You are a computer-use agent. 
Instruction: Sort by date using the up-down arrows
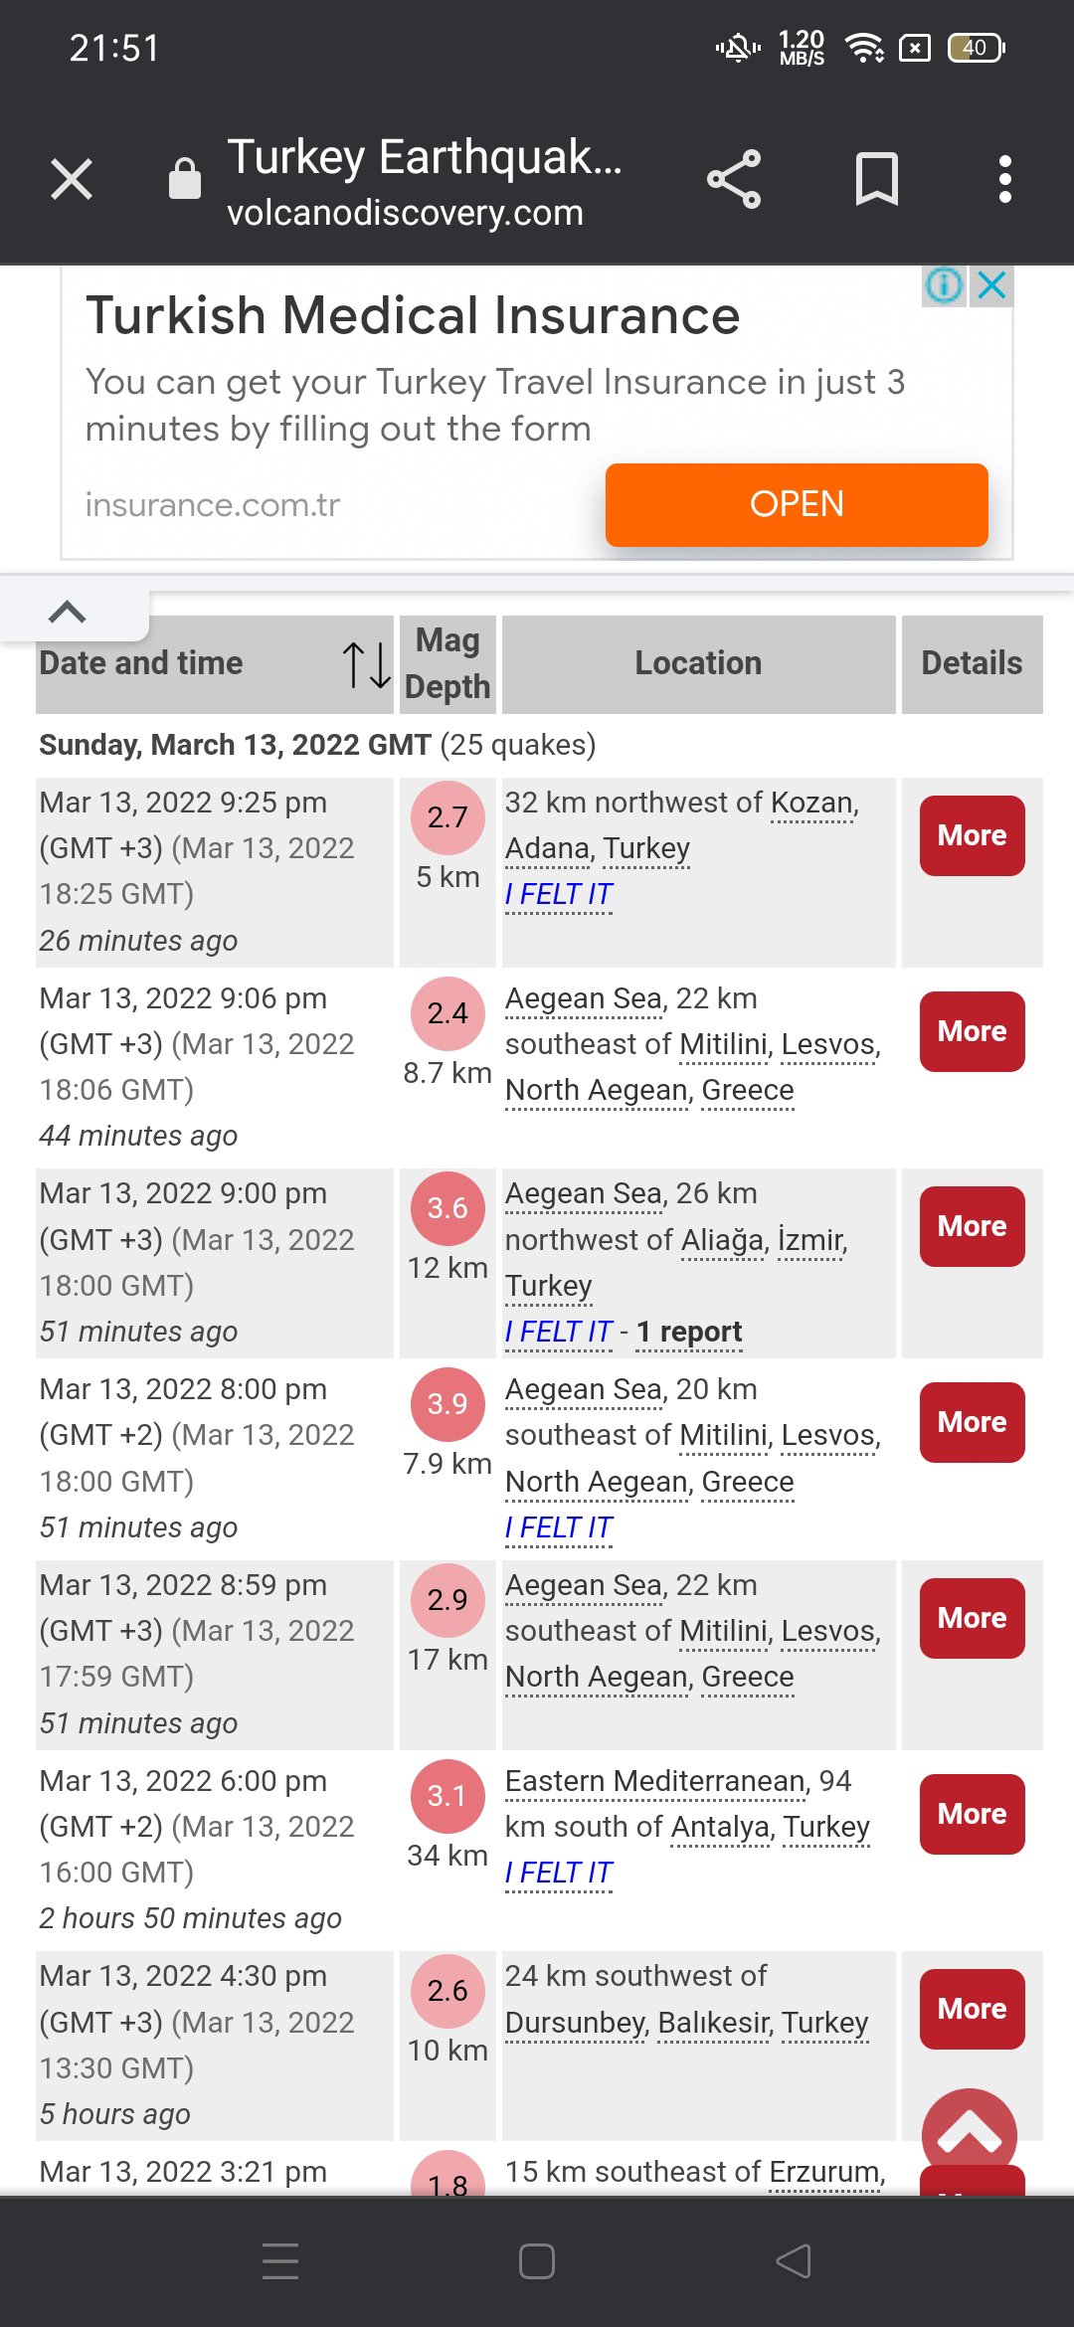[366, 664]
